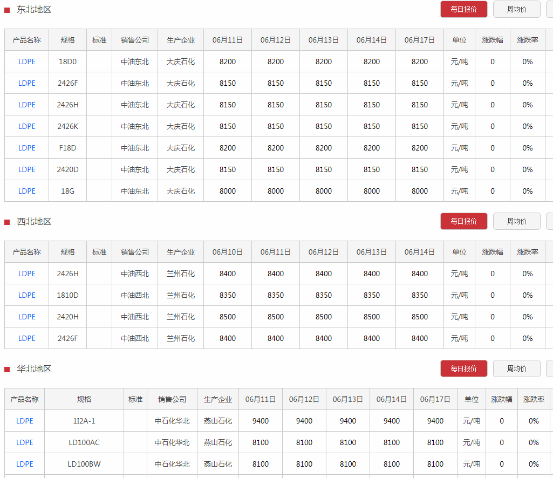Image resolution: width=553 pixels, height=478 pixels.
Task: Select spec cell 2420D
Action: click(68, 169)
